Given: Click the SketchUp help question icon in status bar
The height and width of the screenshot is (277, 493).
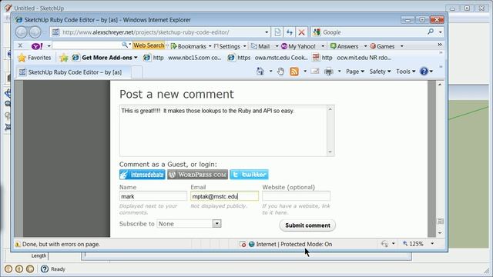Looking at the screenshot, I should click(x=45, y=269).
